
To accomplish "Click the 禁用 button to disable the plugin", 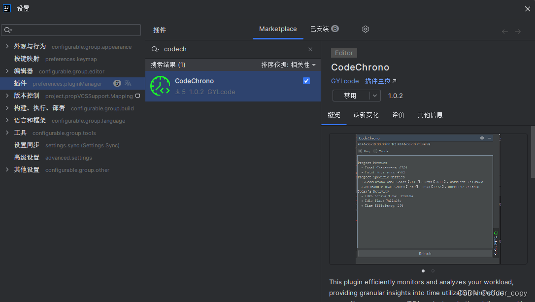I will tap(351, 96).
